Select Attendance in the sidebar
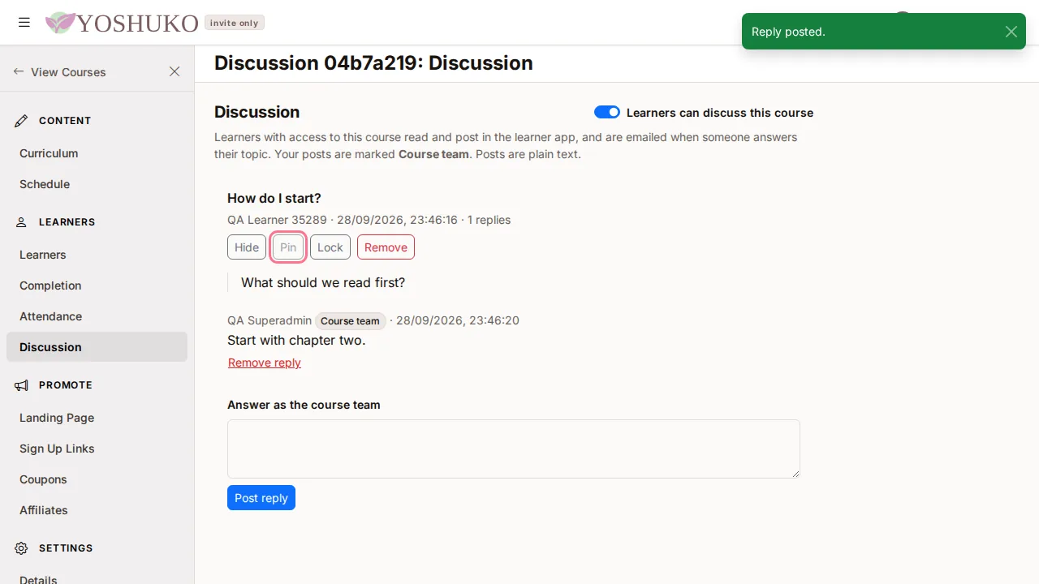The image size is (1039, 584). [x=97, y=316]
